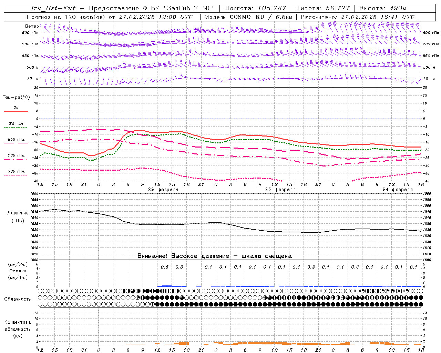Viewport: 441px width, 353px height.
Task: Click the warning Внимание! Высокое давление — шкала смещена
Action: tap(215, 256)
